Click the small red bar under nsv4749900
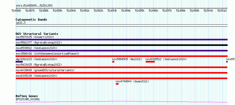235x105 pixels. coord(117,84)
